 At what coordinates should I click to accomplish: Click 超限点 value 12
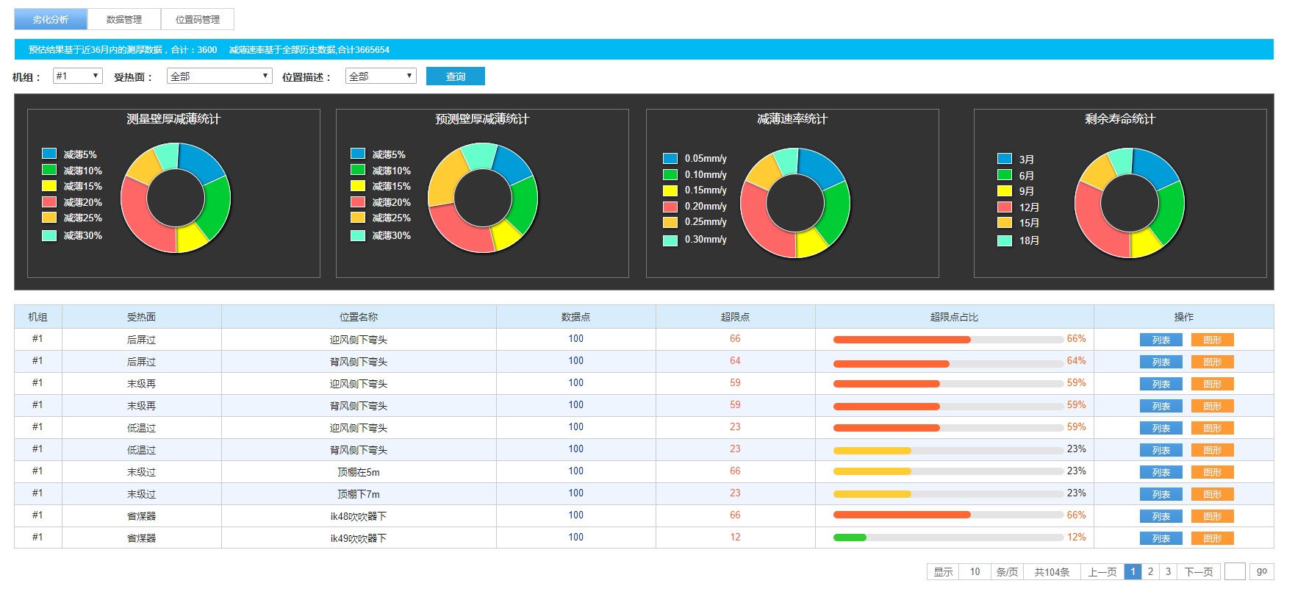pyautogui.click(x=735, y=537)
